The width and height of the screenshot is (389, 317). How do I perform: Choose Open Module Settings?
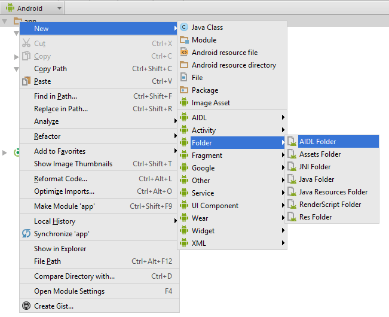(x=69, y=291)
